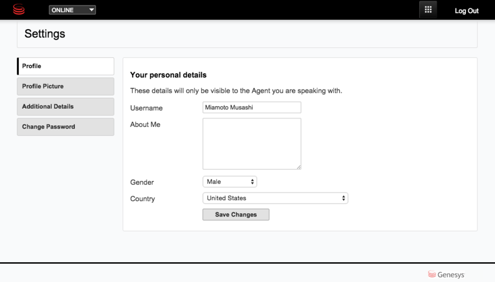Viewport: 495px width, 282px height.
Task: Open the Change Password tab
Action: pyautogui.click(x=65, y=127)
